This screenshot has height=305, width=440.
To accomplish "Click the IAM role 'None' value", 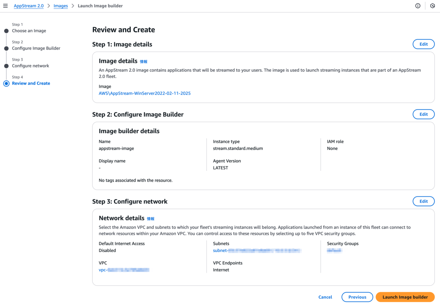I will [332, 149].
